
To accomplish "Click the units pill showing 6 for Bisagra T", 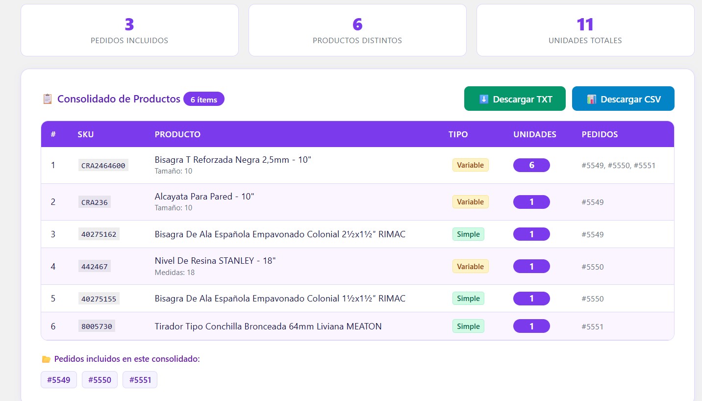I will coord(531,165).
